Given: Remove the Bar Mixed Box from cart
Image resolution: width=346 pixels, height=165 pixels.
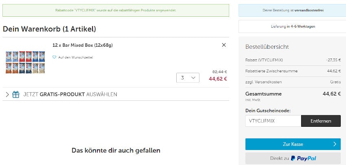Looking at the screenshot, I should coord(224,45).
